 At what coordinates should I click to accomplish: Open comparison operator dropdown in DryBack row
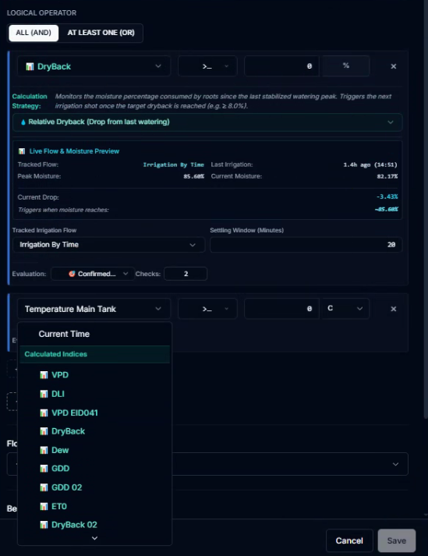tap(207, 66)
